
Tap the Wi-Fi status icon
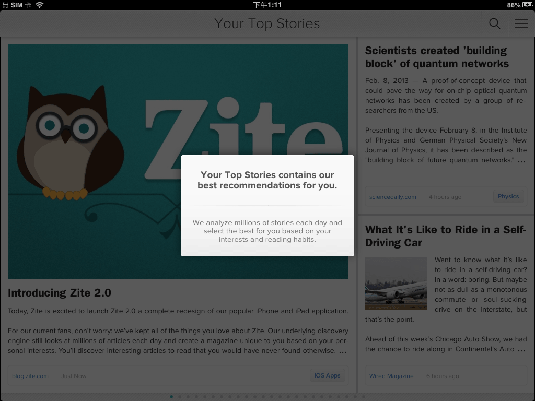coord(40,5)
